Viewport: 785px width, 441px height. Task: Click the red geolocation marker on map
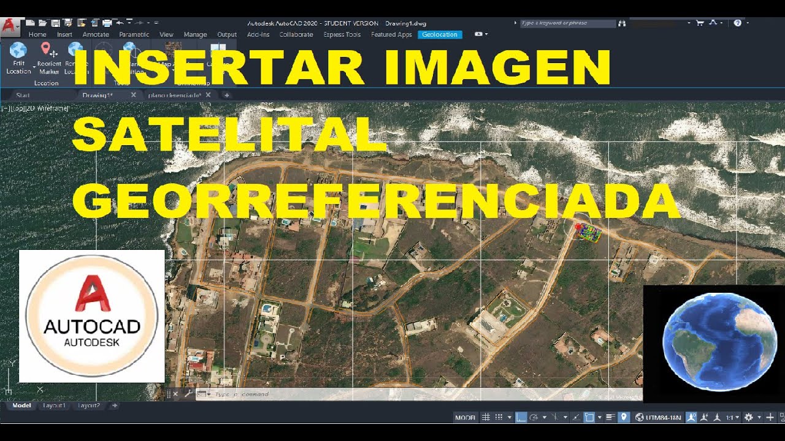577,227
